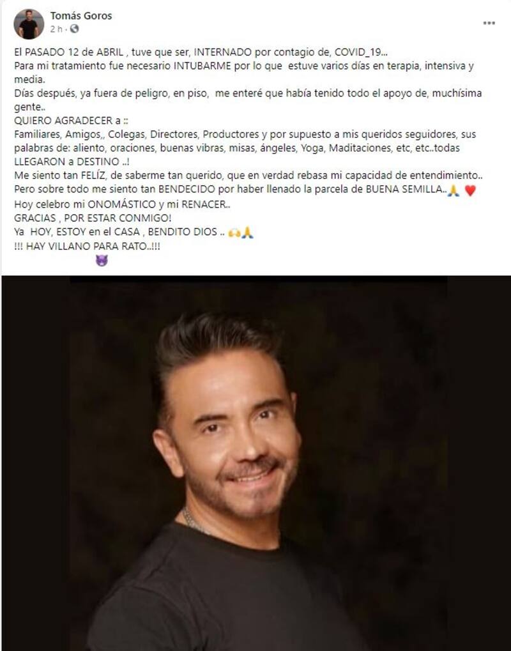Image resolution: width=511 pixels, height=651 pixels.
Task: Open the three-dots post options menu
Action: pos(489,23)
